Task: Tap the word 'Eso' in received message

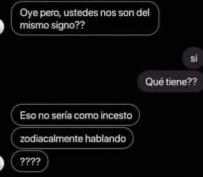Action: (28, 115)
